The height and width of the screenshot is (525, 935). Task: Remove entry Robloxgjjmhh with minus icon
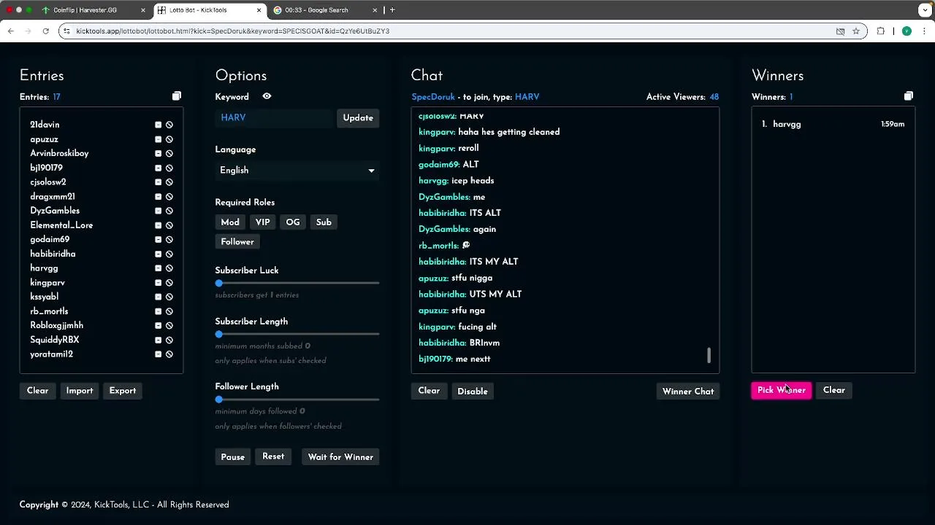click(158, 326)
